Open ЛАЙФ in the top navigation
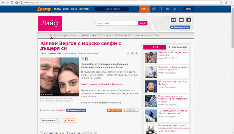 point(74,9)
